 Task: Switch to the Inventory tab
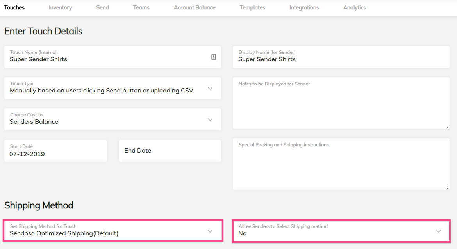(x=60, y=7)
